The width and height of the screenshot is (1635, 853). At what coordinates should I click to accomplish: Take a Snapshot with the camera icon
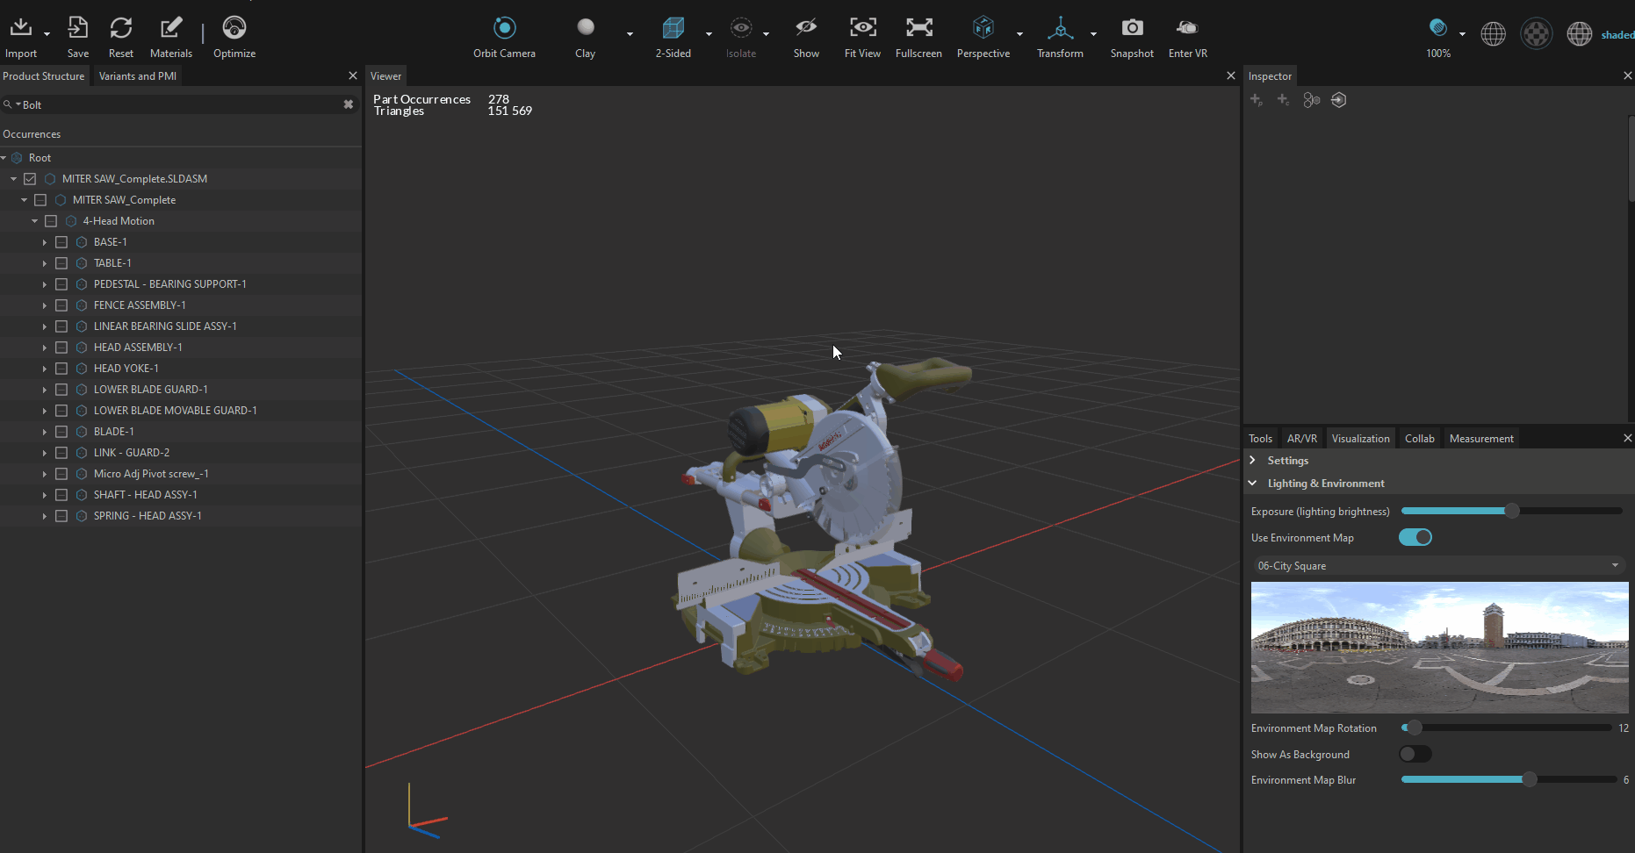(x=1132, y=29)
